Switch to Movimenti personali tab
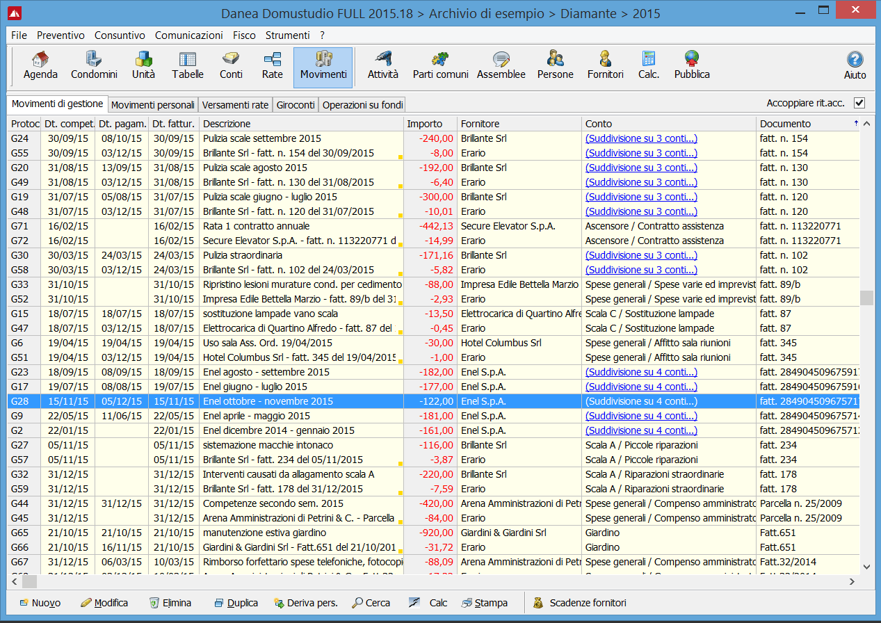Image resolution: width=881 pixels, height=623 pixels. point(153,105)
